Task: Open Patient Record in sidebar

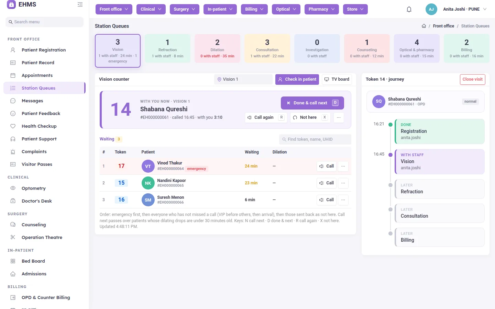Action: 44,63
